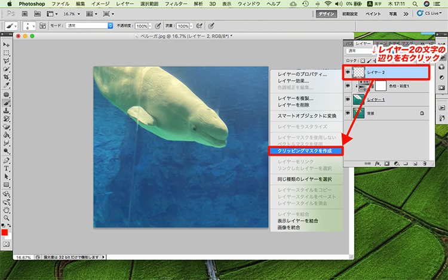448x280 pixels.
Task: Hide レイヤー 2 using its eye icon
Action: (x=348, y=73)
